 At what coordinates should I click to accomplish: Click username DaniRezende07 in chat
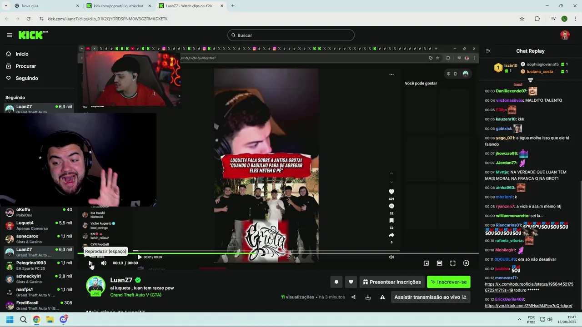(x=511, y=91)
